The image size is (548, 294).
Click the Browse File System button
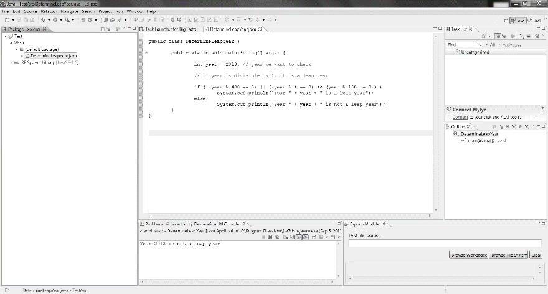509,255
